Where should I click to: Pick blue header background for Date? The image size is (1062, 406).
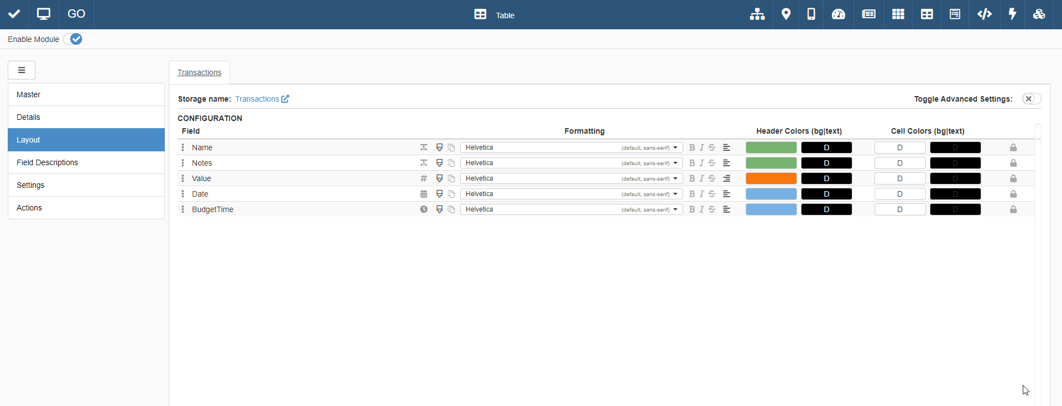(x=771, y=194)
